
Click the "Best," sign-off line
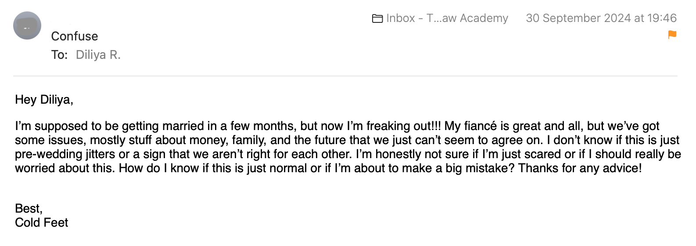click(x=29, y=208)
